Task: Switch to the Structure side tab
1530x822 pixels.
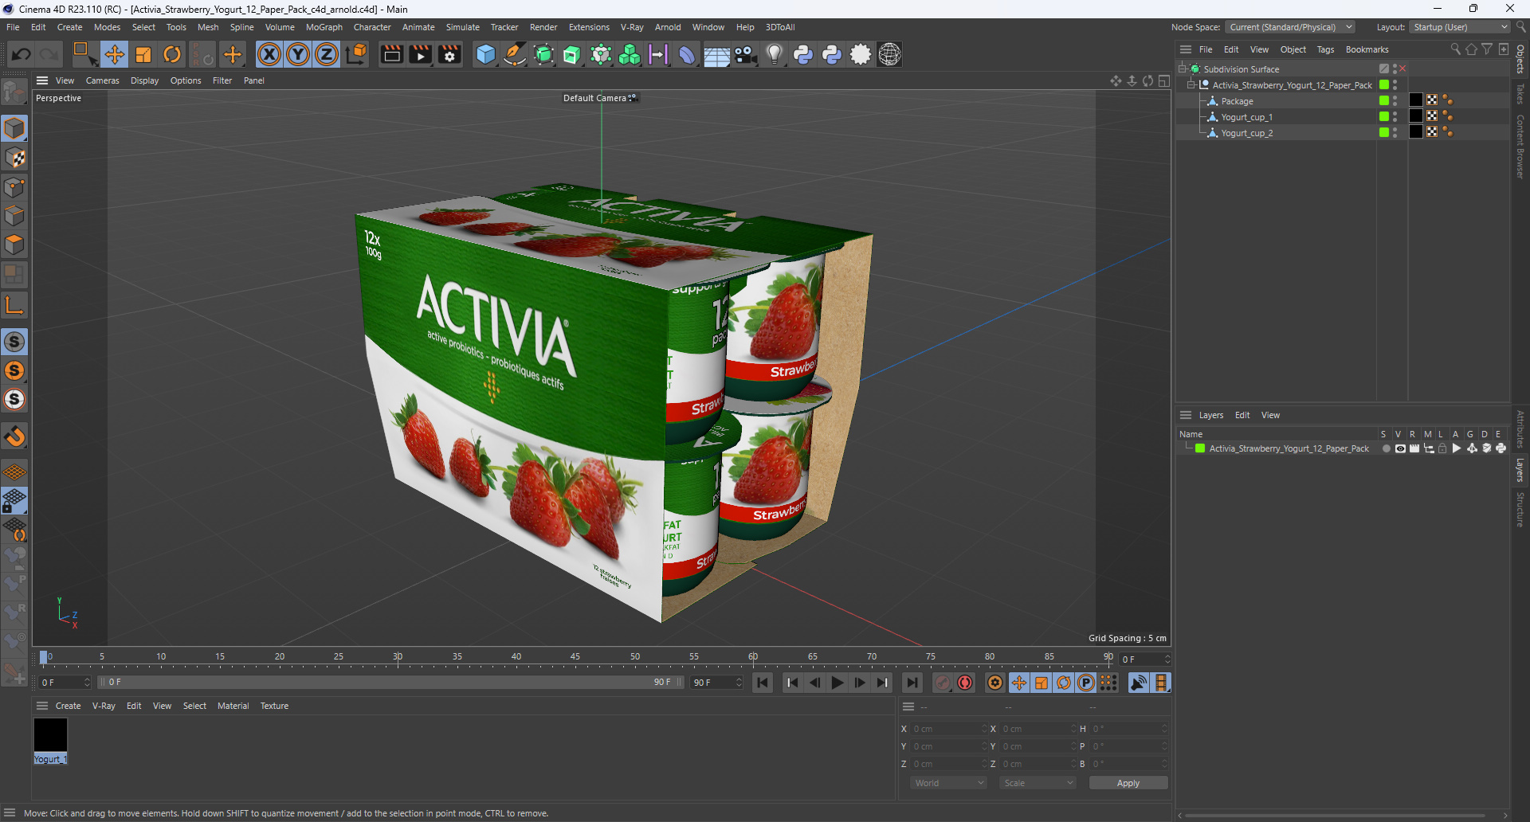Action: (x=1520, y=510)
